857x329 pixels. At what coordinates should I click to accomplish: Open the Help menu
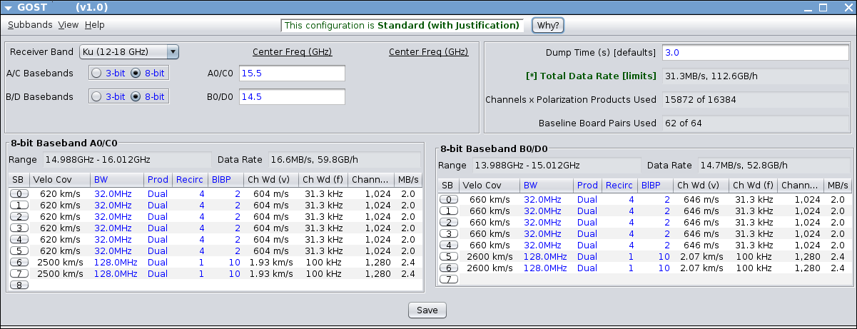click(94, 25)
